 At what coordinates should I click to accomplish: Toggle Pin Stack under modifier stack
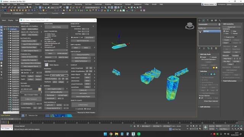(200, 48)
